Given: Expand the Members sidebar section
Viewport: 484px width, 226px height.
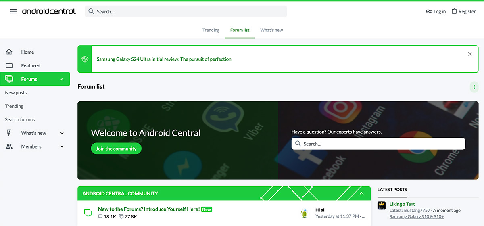Looking at the screenshot, I should [62, 146].
